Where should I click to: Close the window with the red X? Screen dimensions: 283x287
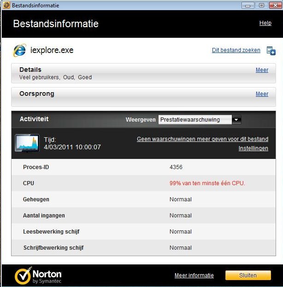pos(275,6)
